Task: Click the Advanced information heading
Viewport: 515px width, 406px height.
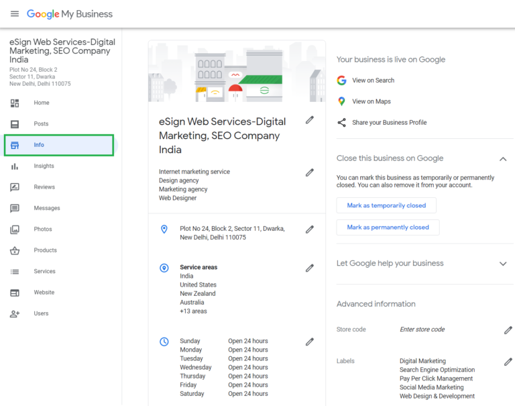Action: click(x=376, y=304)
